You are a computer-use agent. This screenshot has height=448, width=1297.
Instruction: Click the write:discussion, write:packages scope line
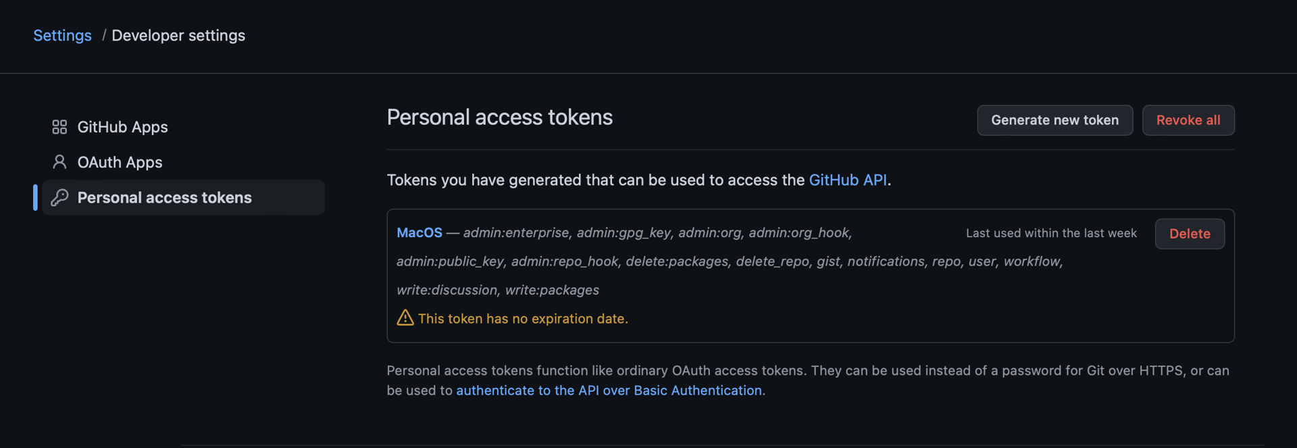pos(498,290)
